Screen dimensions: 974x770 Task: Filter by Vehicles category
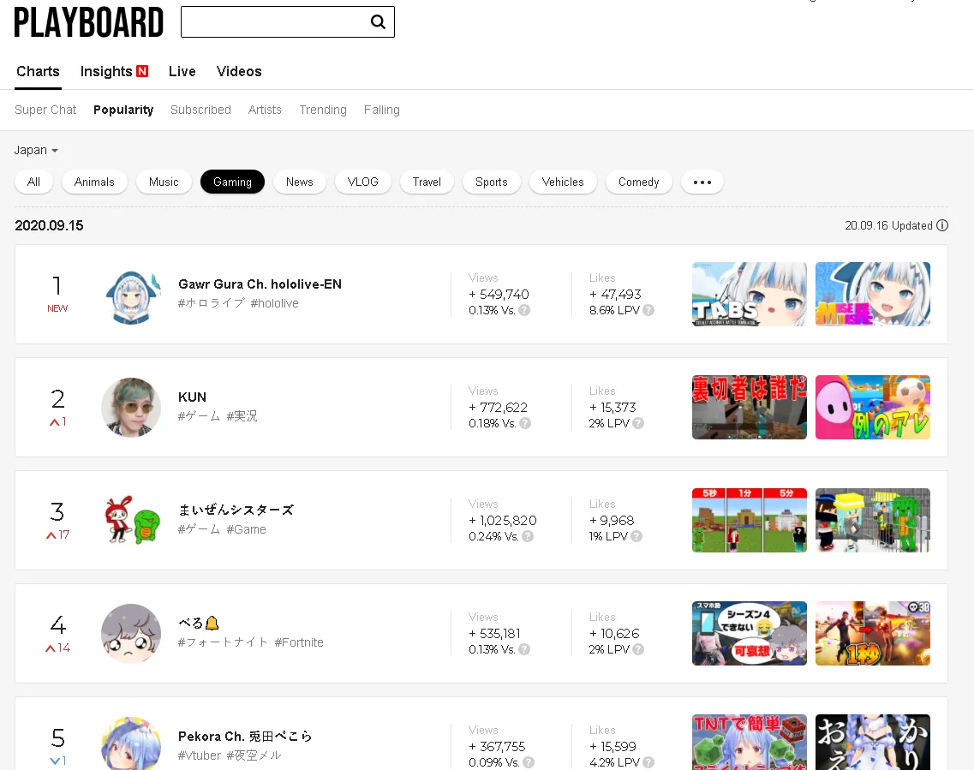coord(563,182)
